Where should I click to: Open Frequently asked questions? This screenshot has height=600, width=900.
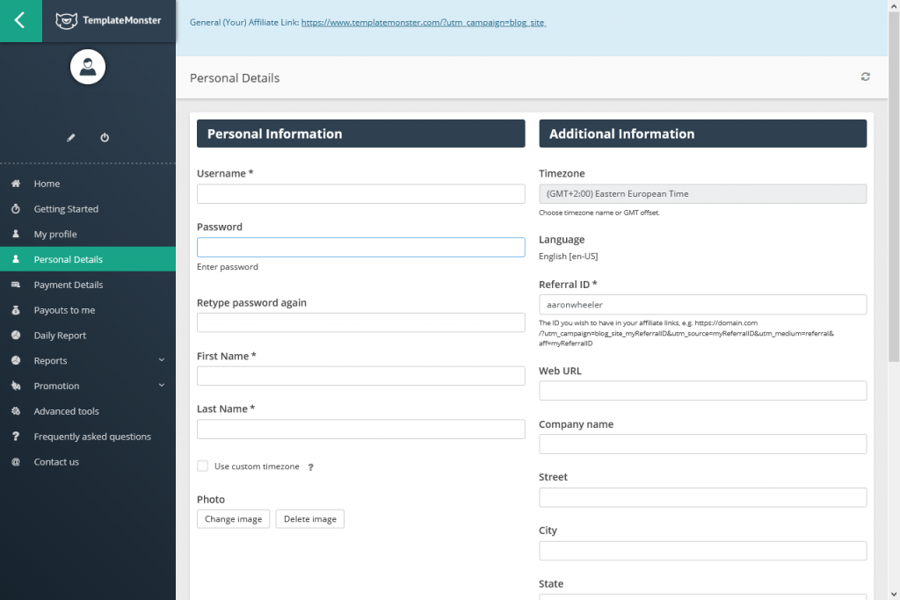pyautogui.click(x=92, y=437)
